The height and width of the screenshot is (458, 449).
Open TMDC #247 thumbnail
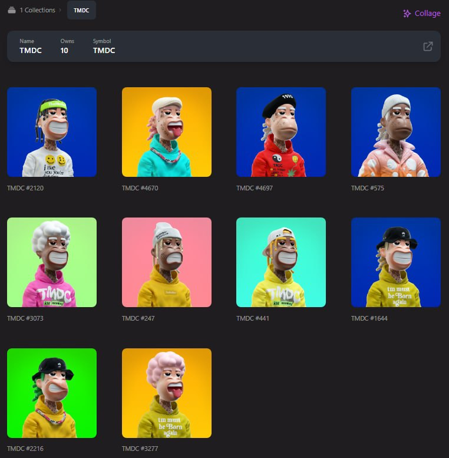coord(167,262)
